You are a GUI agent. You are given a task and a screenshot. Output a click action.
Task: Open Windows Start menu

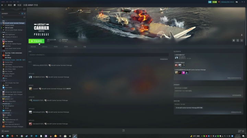[x=2, y=136]
